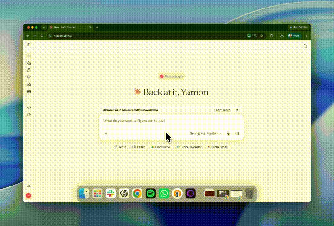Click the Whatagraph workspace badge

(x=171, y=76)
